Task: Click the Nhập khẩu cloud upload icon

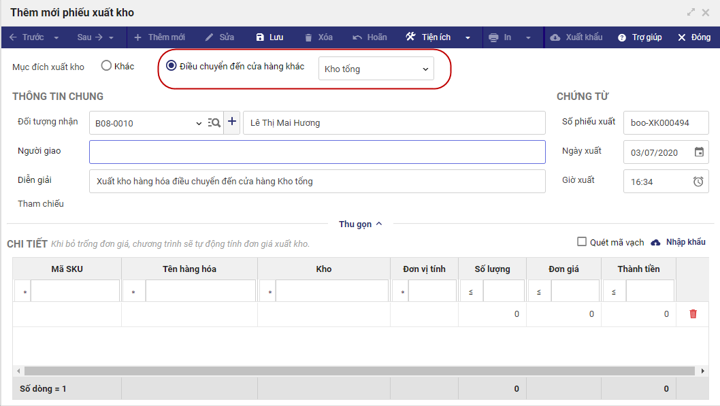Action: [656, 242]
